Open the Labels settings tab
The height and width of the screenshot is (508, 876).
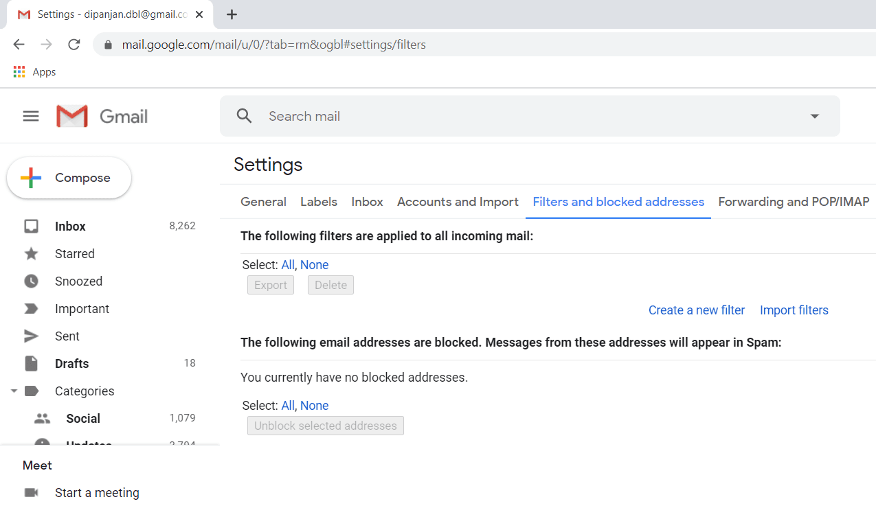pos(319,202)
